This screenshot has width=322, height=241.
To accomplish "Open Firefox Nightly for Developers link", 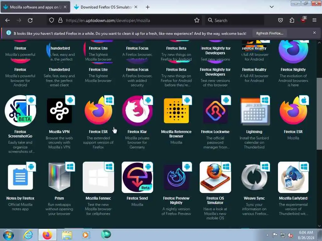I will [215, 72].
